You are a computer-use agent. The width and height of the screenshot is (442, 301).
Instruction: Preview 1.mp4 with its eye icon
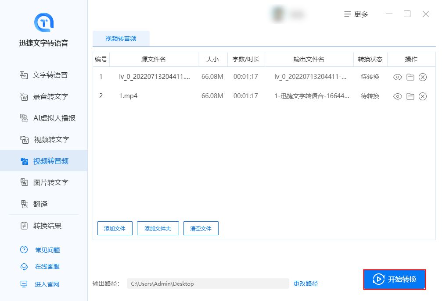click(398, 96)
